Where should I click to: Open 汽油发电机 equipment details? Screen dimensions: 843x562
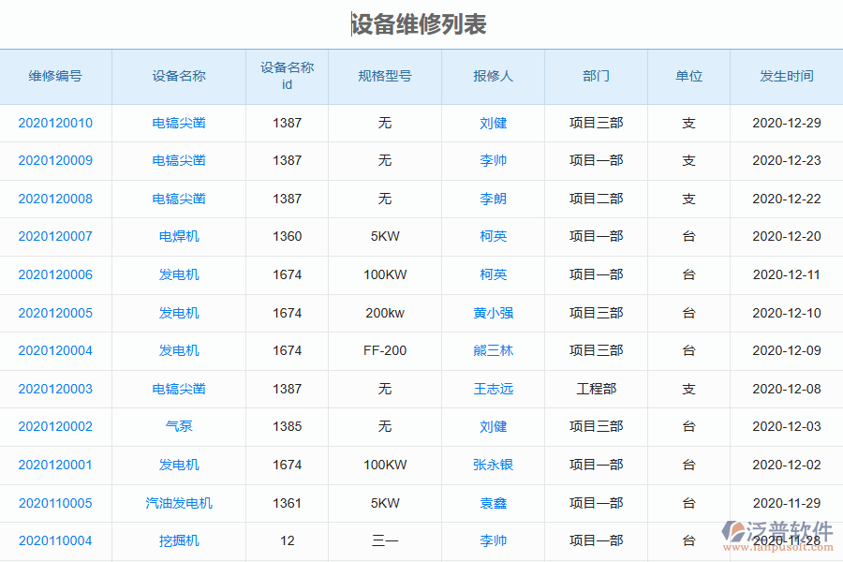coord(178,503)
